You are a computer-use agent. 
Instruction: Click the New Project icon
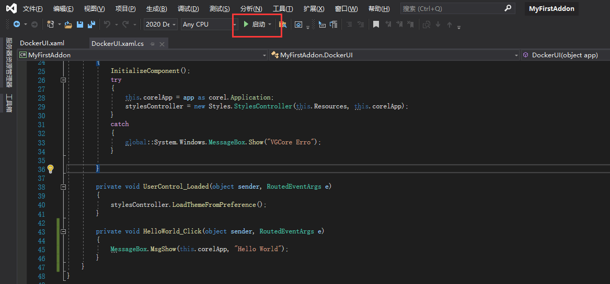pos(51,24)
